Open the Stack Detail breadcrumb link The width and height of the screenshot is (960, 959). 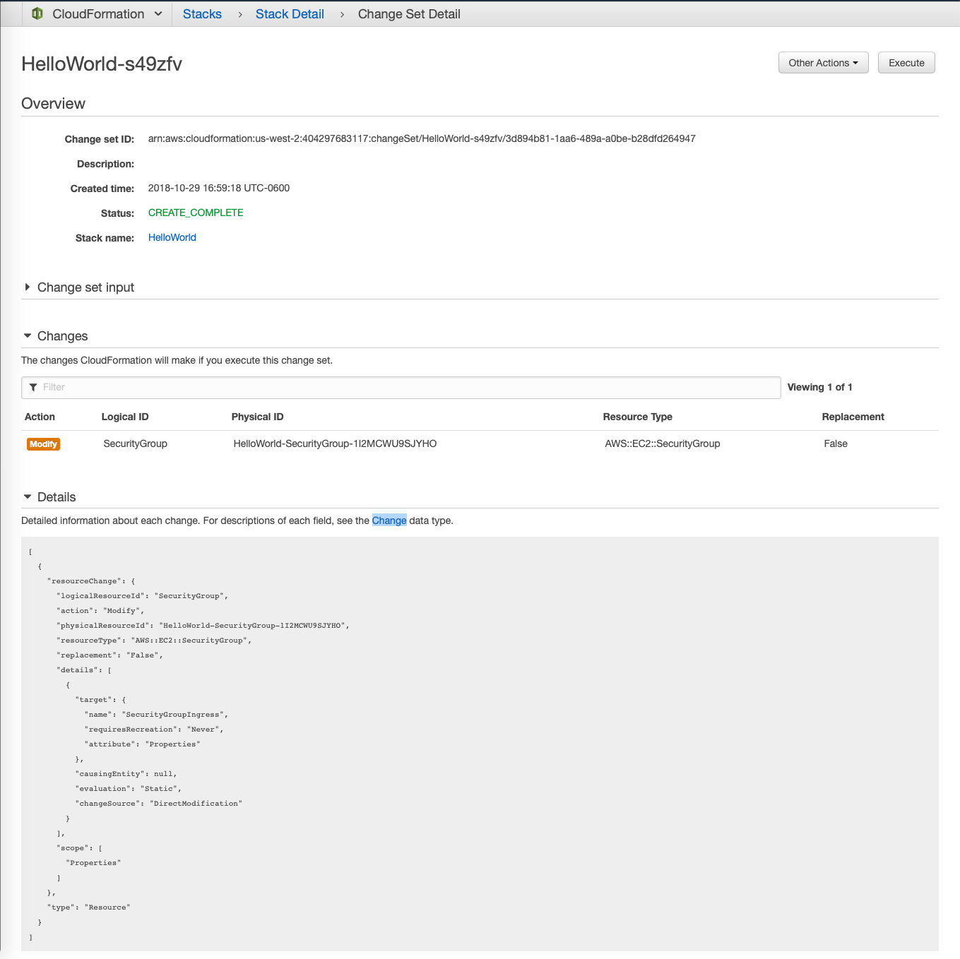coord(290,14)
